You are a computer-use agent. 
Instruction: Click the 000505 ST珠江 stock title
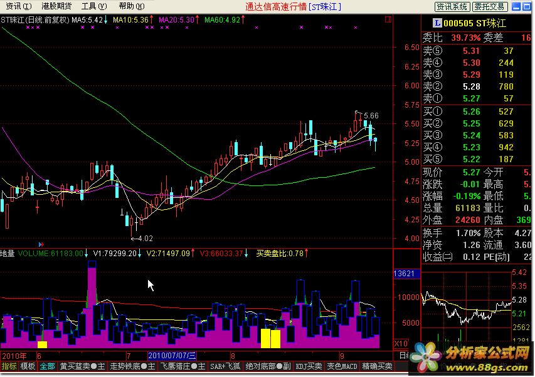pyautogui.click(x=475, y=23)
